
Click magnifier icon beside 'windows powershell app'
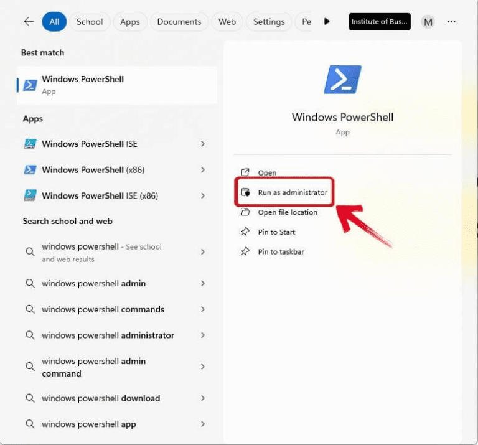[30, 424]
